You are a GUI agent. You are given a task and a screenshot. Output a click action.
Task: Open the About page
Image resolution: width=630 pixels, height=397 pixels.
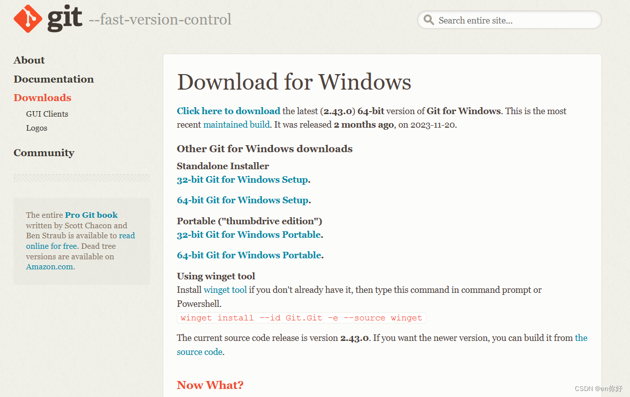pos(29,60)
